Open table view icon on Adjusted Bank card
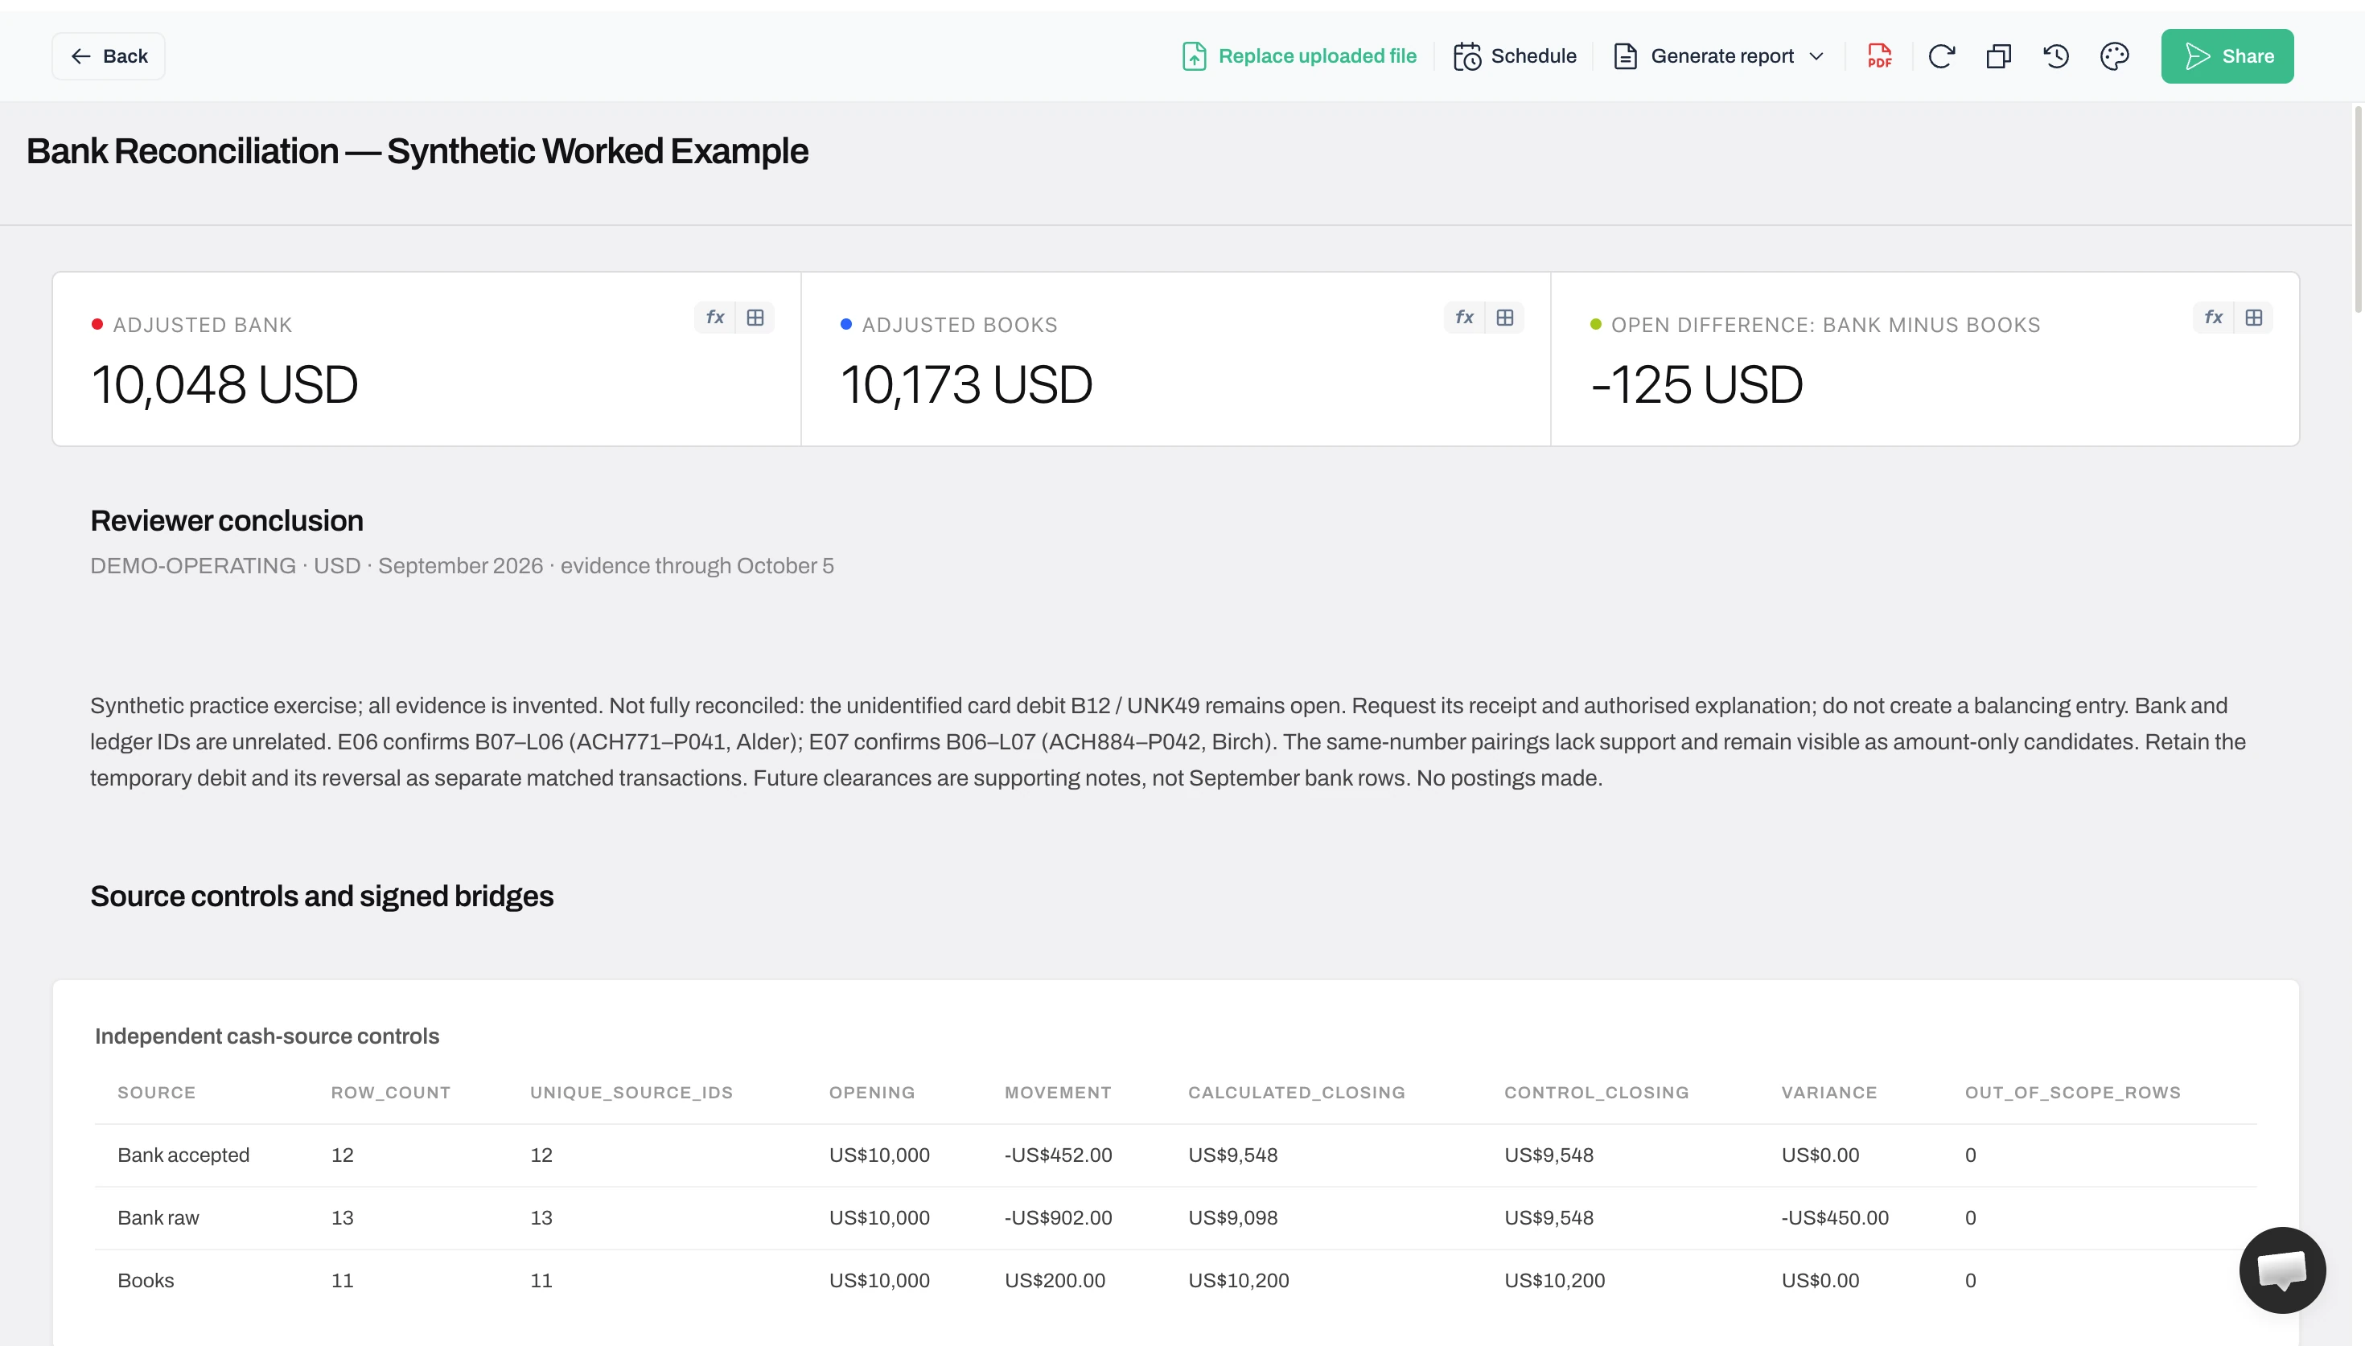Screen dimensions: 2365x1346 755,318
